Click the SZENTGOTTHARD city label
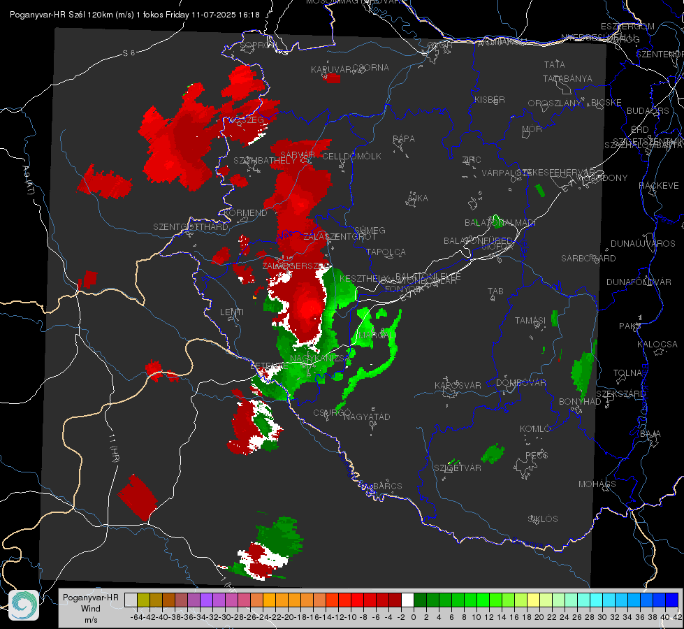684x629 pixels. (191, 227)
